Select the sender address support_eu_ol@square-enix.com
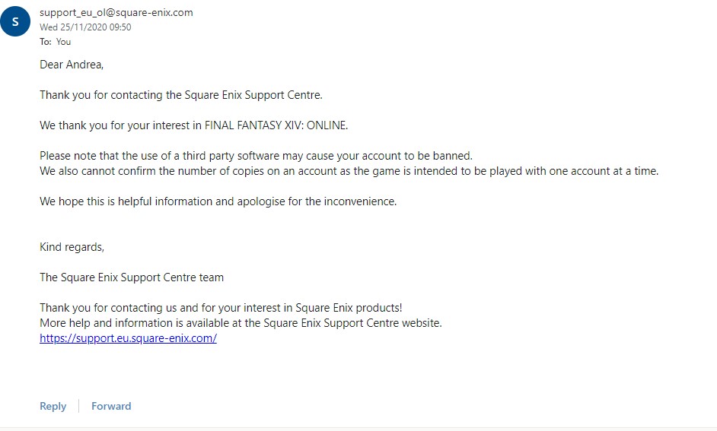 (116, 13)
